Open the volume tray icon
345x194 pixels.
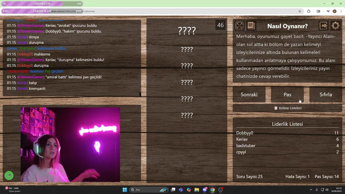coord(327,190)
